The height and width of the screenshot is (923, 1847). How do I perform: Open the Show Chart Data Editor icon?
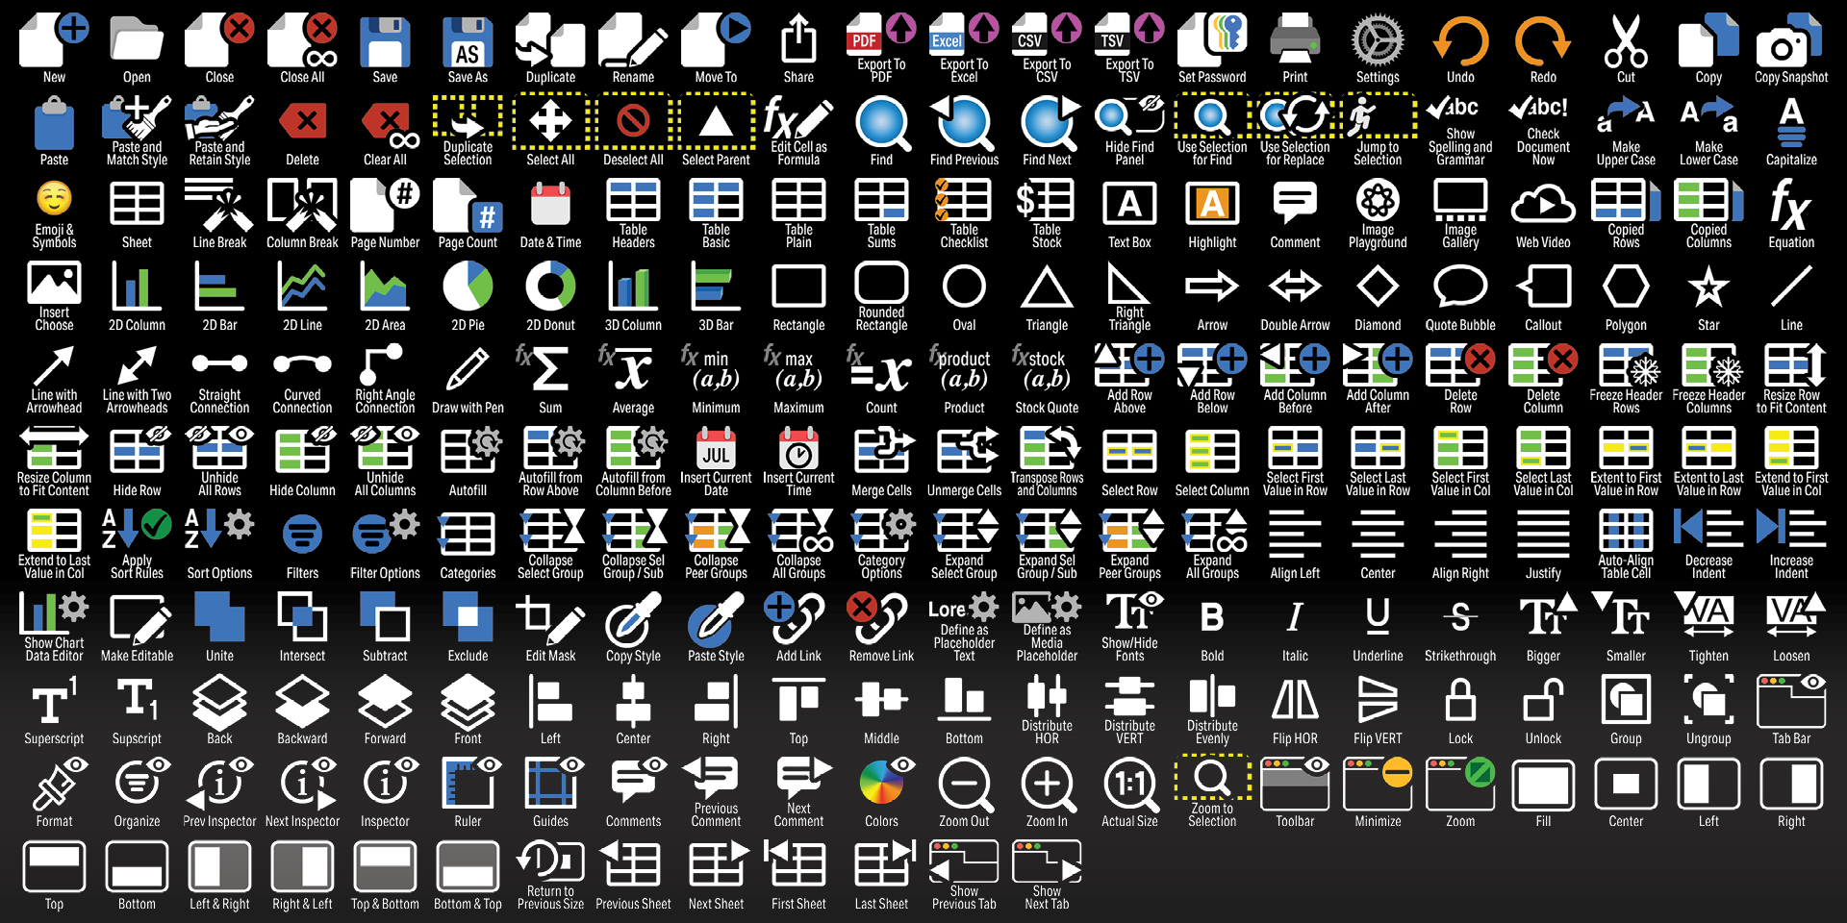point(54,613)
